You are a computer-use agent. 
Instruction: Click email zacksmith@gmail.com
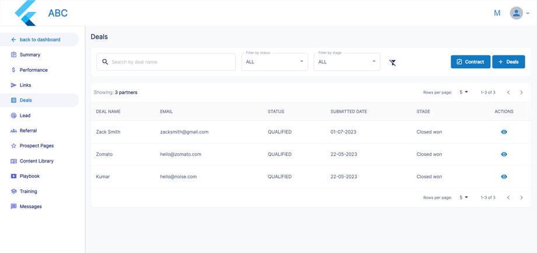(184, 132)
